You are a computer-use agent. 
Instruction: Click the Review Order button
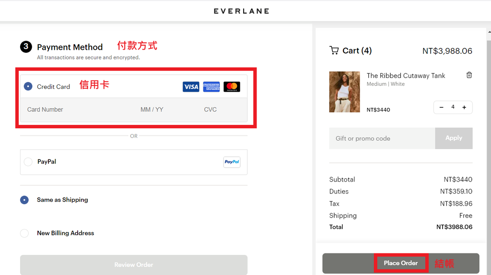click(134, 264)
